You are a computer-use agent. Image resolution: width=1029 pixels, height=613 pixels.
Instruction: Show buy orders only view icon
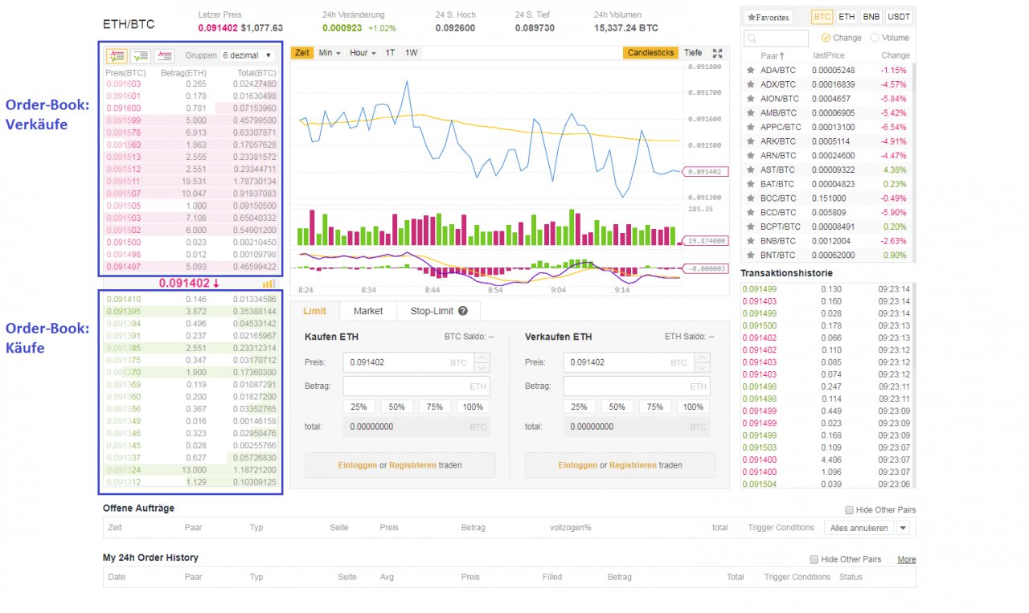tap(141, 55)
